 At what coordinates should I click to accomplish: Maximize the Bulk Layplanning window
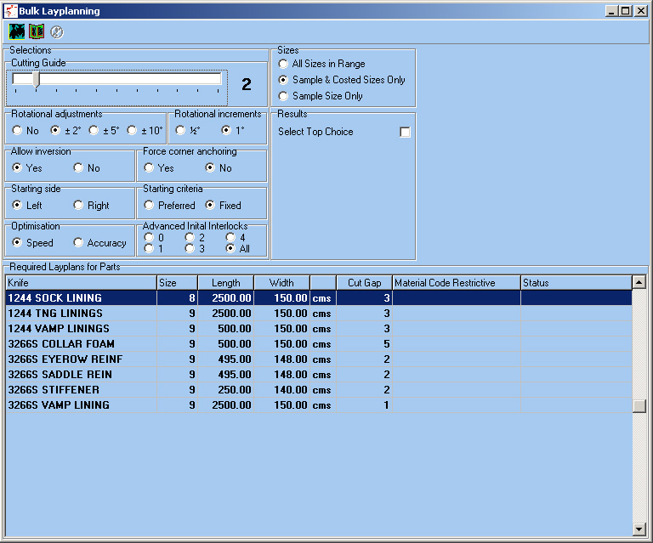pos(626,11)
